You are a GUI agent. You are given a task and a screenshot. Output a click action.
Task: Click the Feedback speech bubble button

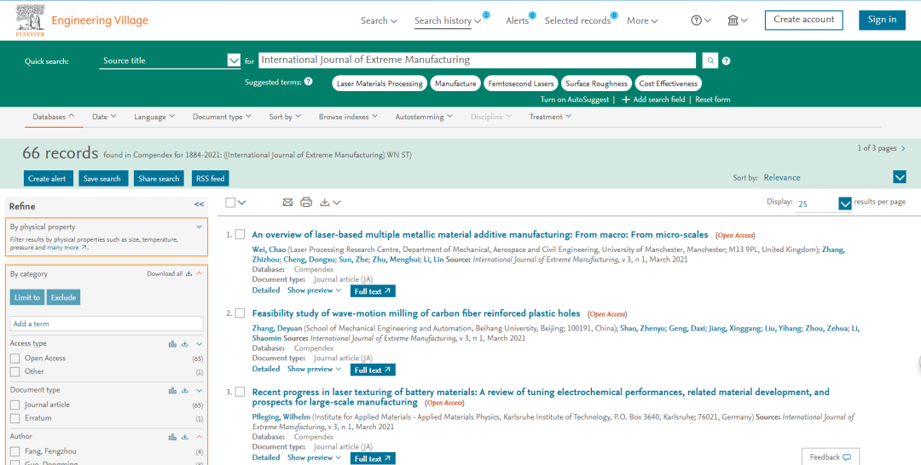[831, 456]
